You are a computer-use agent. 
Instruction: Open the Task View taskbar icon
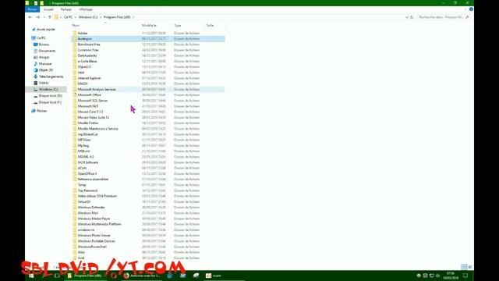(x=57, y=276)
